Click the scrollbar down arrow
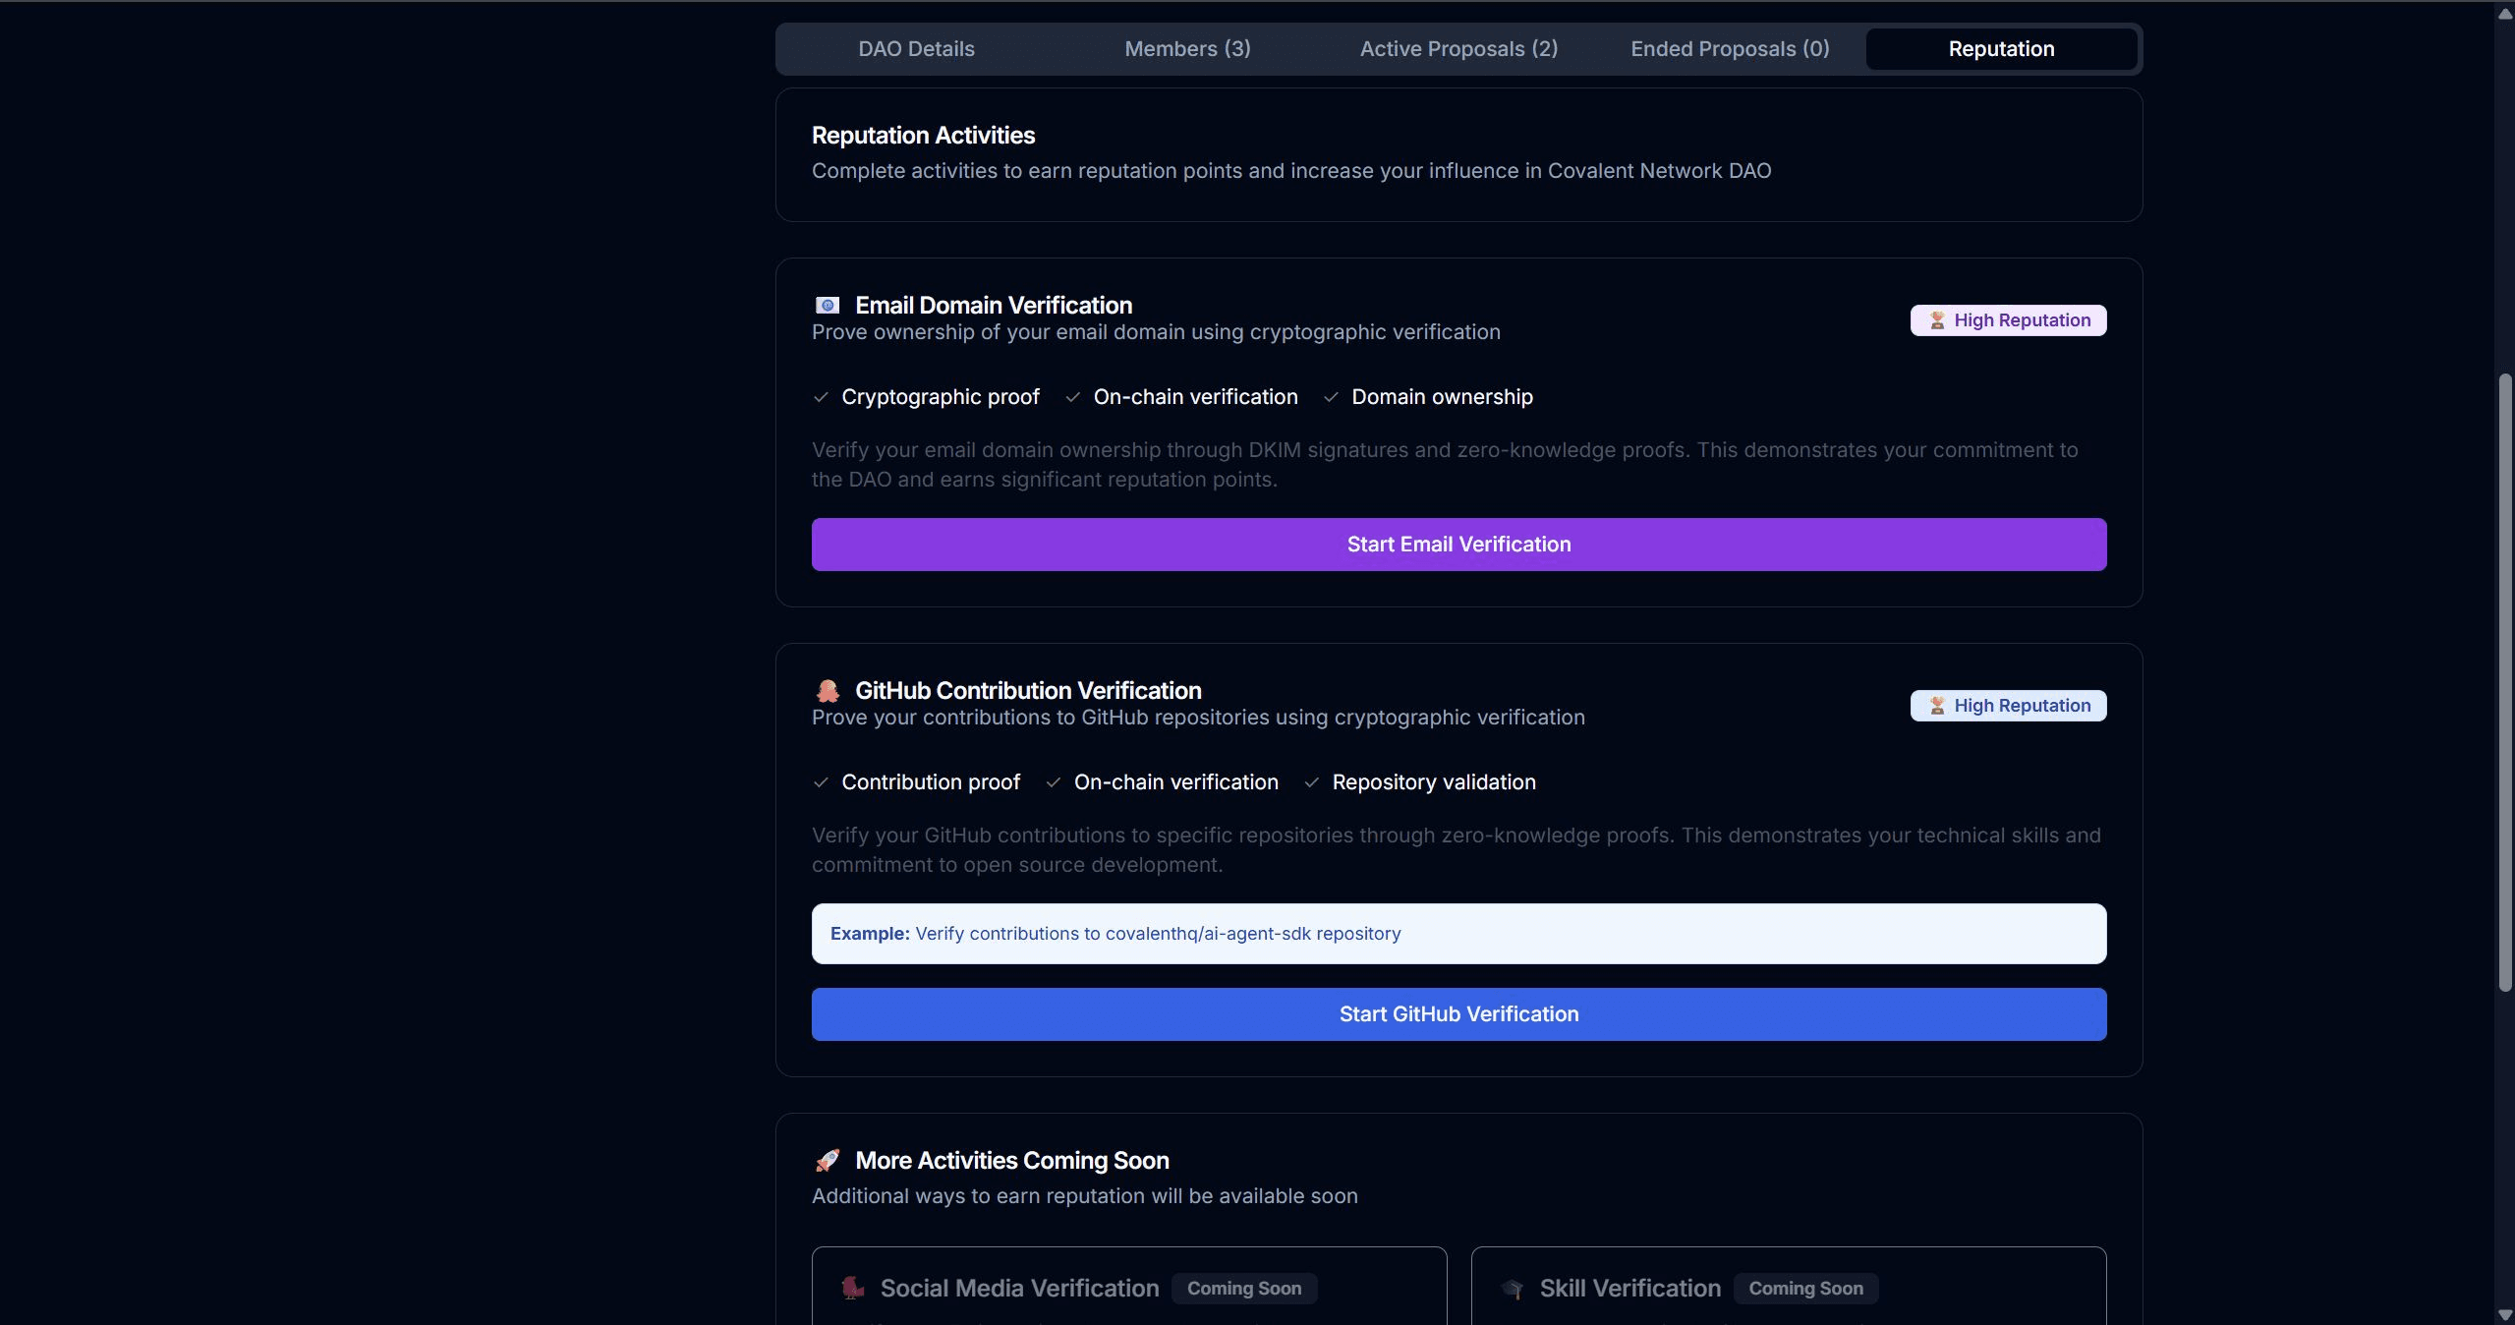Viewport: 2515px width, 1325px height. click(2504, 1314)
